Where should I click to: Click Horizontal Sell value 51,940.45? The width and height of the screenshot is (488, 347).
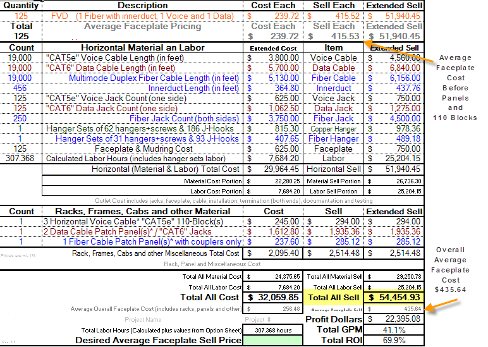point(394,169)
